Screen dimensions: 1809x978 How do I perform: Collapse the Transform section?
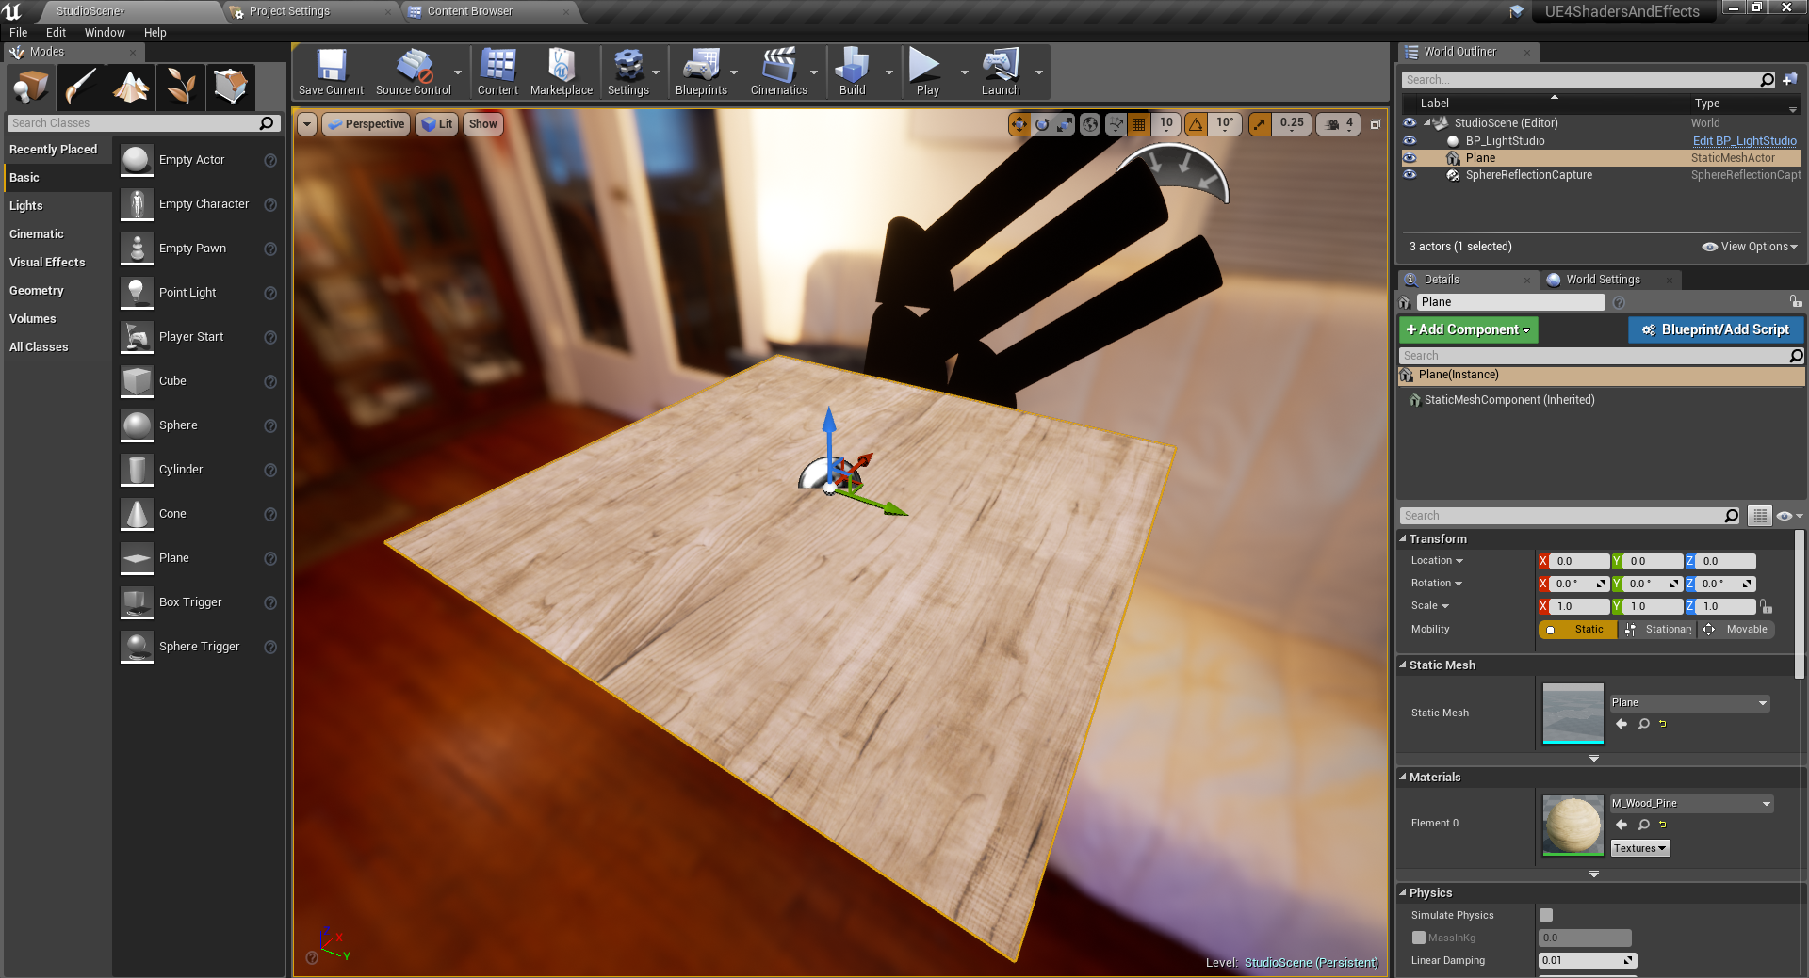click(x=1403, y=539)
